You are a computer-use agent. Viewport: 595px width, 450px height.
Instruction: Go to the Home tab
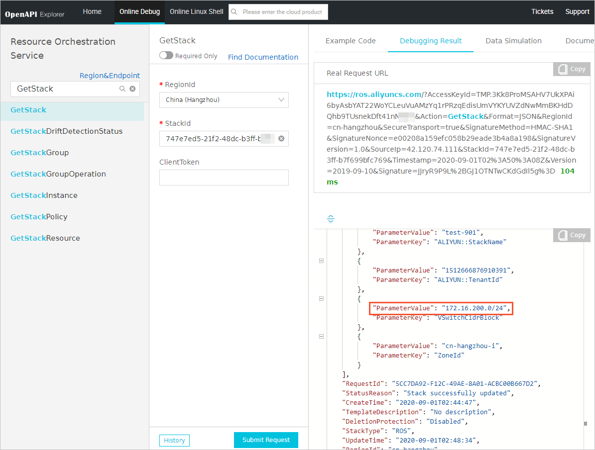[92, 12]
